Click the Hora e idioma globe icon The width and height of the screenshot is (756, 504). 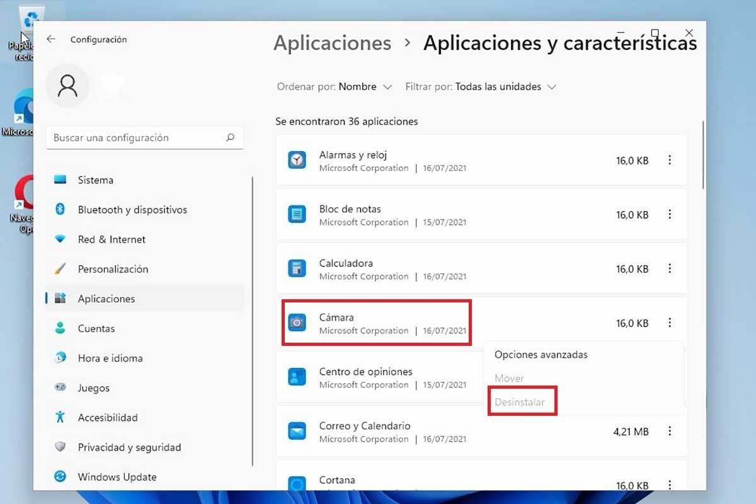click(x=60, y=358)
